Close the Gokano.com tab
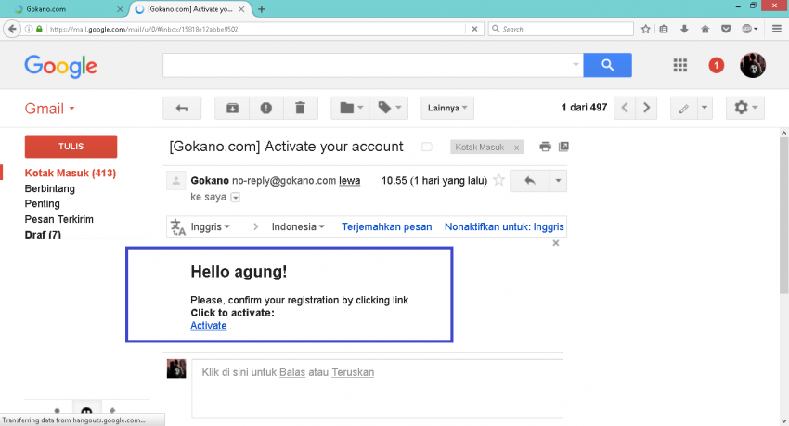The width and height of the screenshot is (789, 426). coord(120,9)
